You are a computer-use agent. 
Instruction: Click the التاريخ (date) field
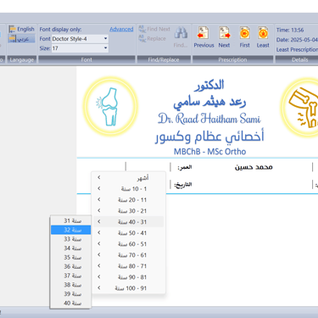[183, 185]
